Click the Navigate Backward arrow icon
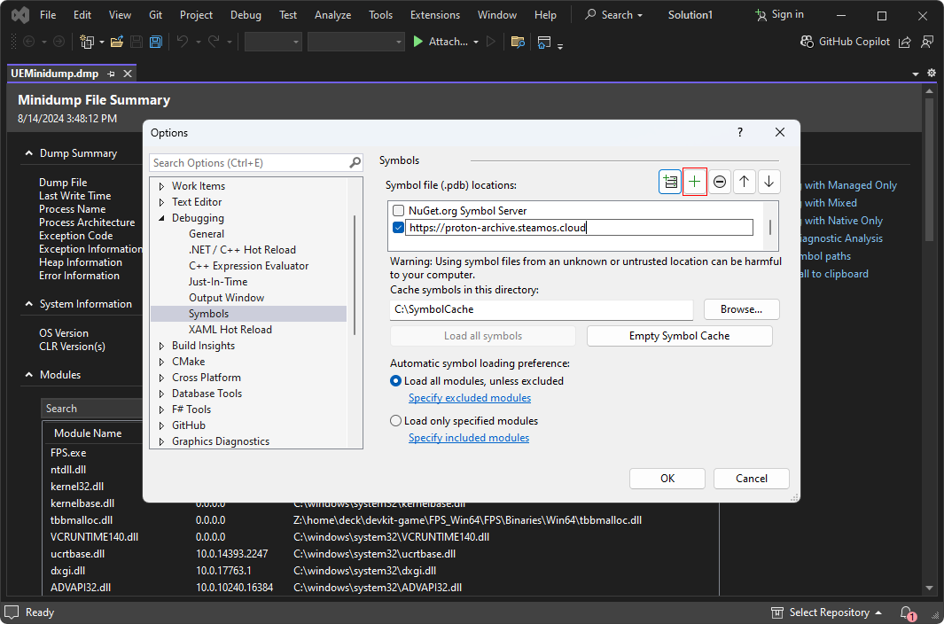 (28, 42)
